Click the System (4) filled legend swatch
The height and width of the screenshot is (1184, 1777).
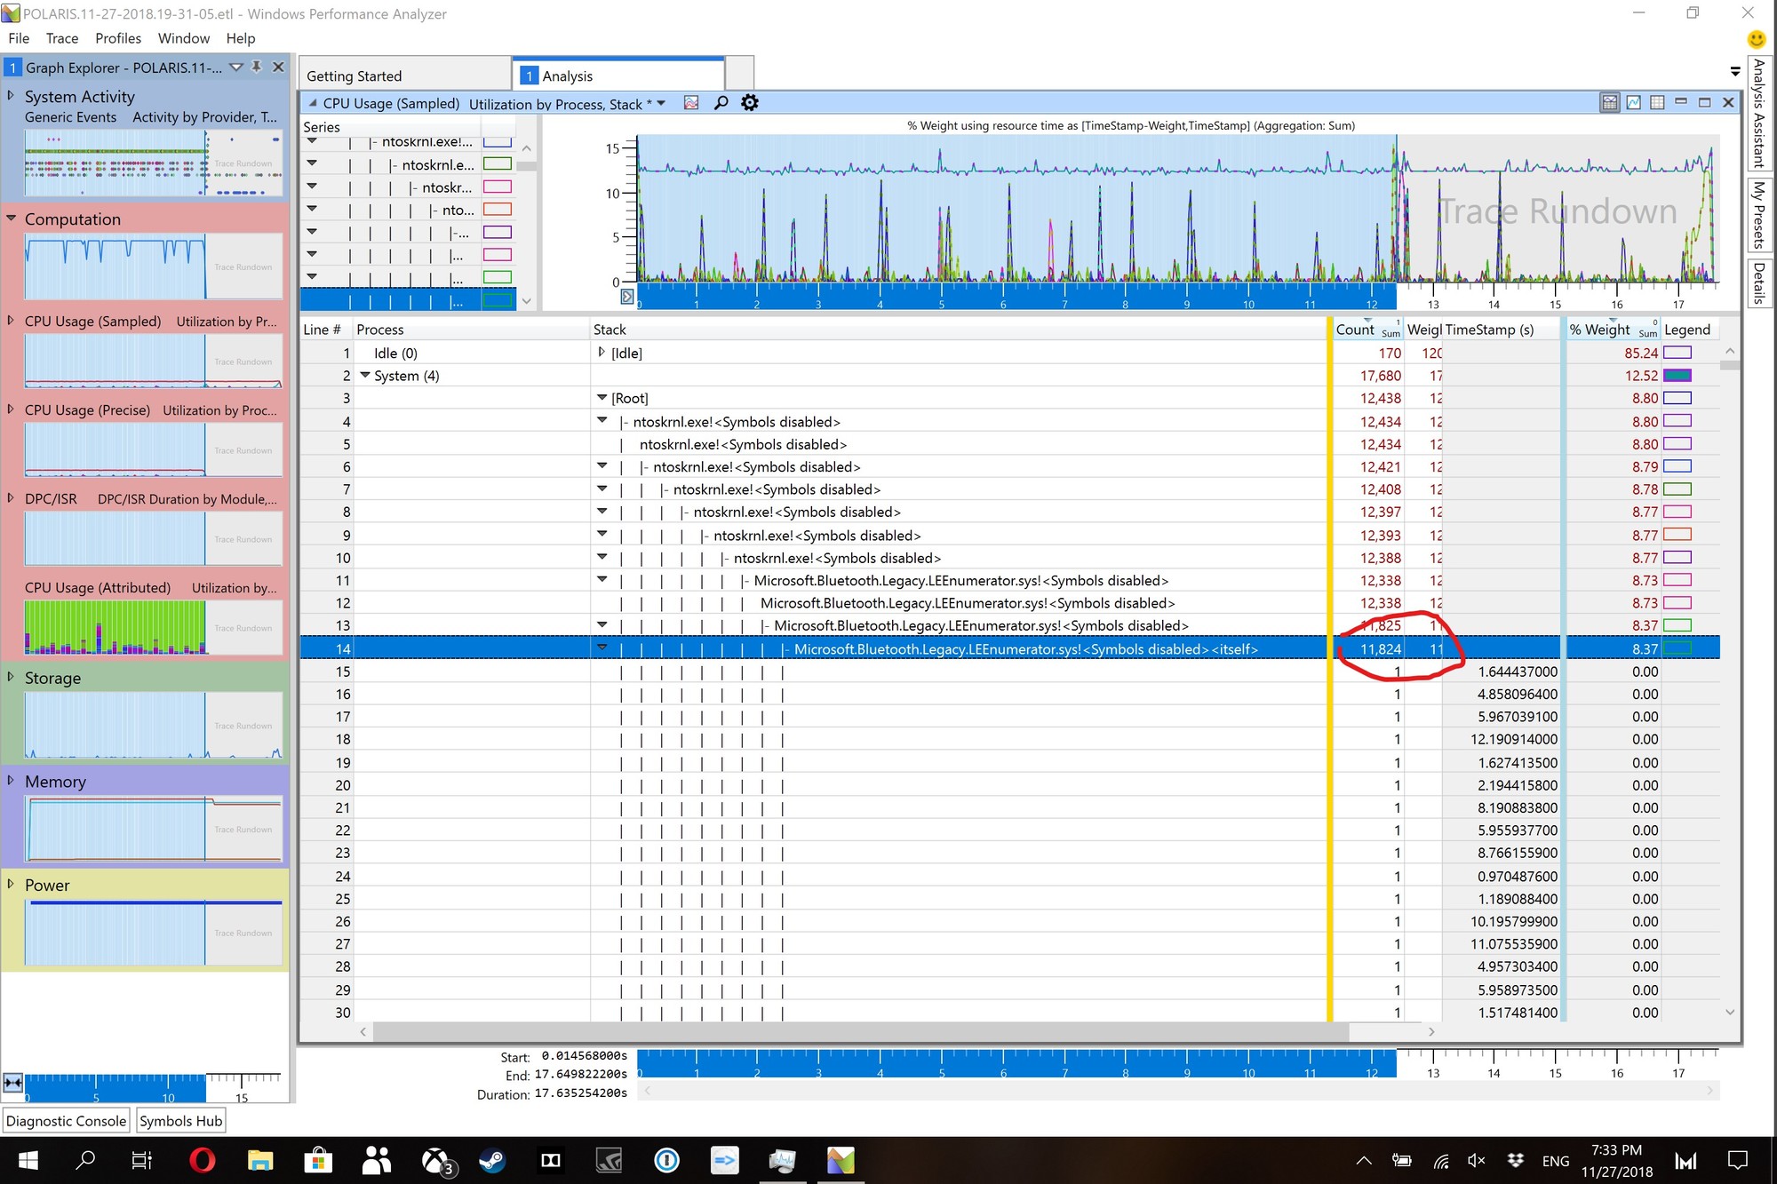point(1677,376)
